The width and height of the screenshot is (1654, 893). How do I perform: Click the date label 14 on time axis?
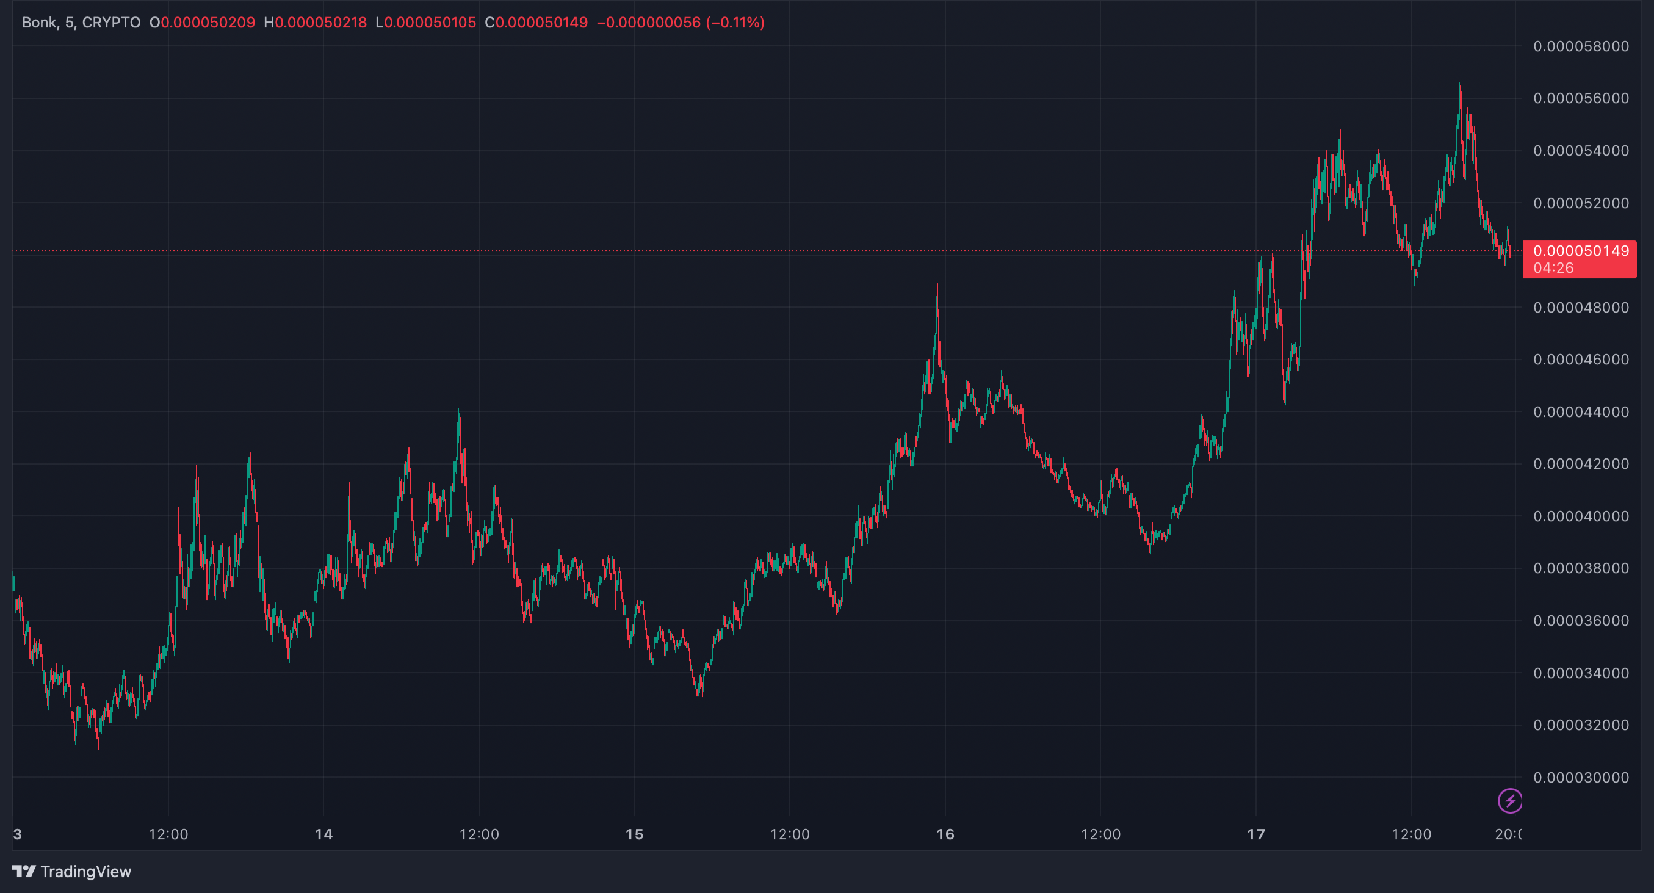click(323, 834)
